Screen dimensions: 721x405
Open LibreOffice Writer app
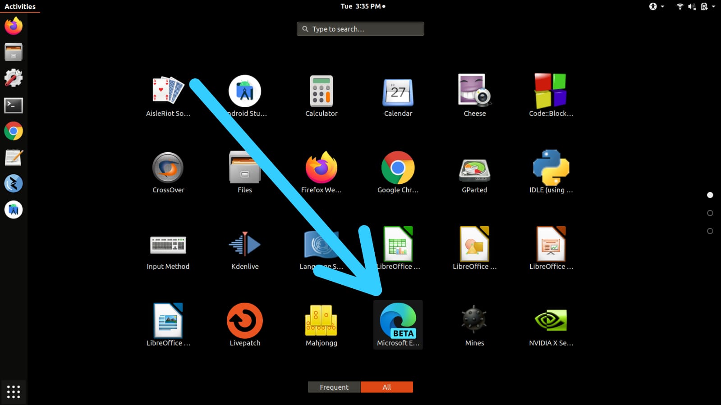168,325
